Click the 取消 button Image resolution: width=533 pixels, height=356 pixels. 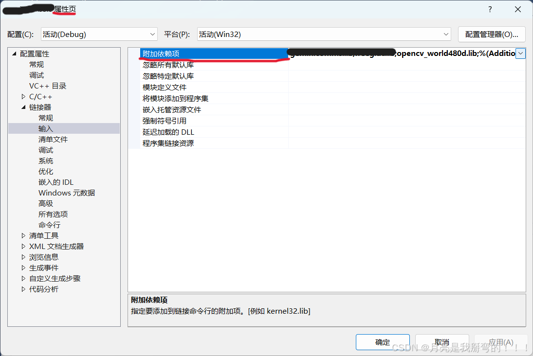[442, 342]
